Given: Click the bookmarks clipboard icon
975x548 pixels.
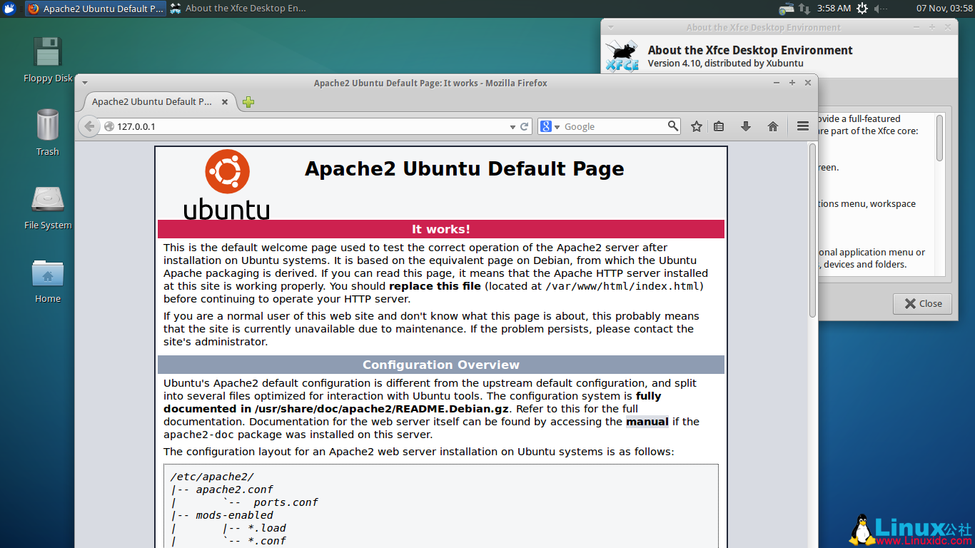Looking at the screenshot, I should click(719, 126).
